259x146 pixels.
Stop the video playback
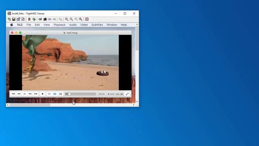tap(42, 94)
